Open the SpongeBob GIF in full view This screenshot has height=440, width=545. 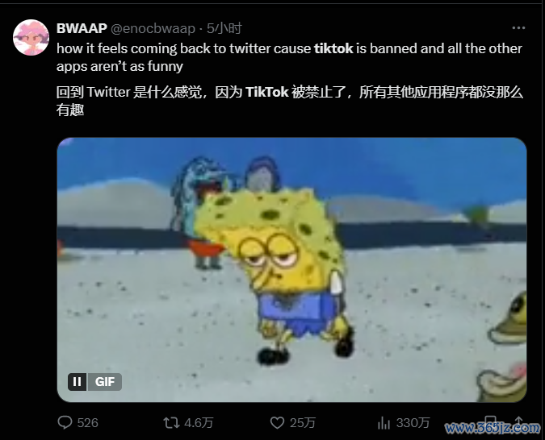point(291,270)
